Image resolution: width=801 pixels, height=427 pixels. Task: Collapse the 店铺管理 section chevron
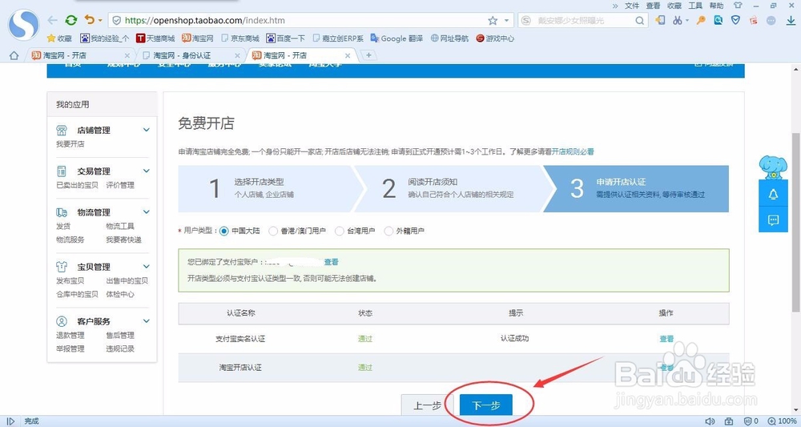(x=146, y=130)
